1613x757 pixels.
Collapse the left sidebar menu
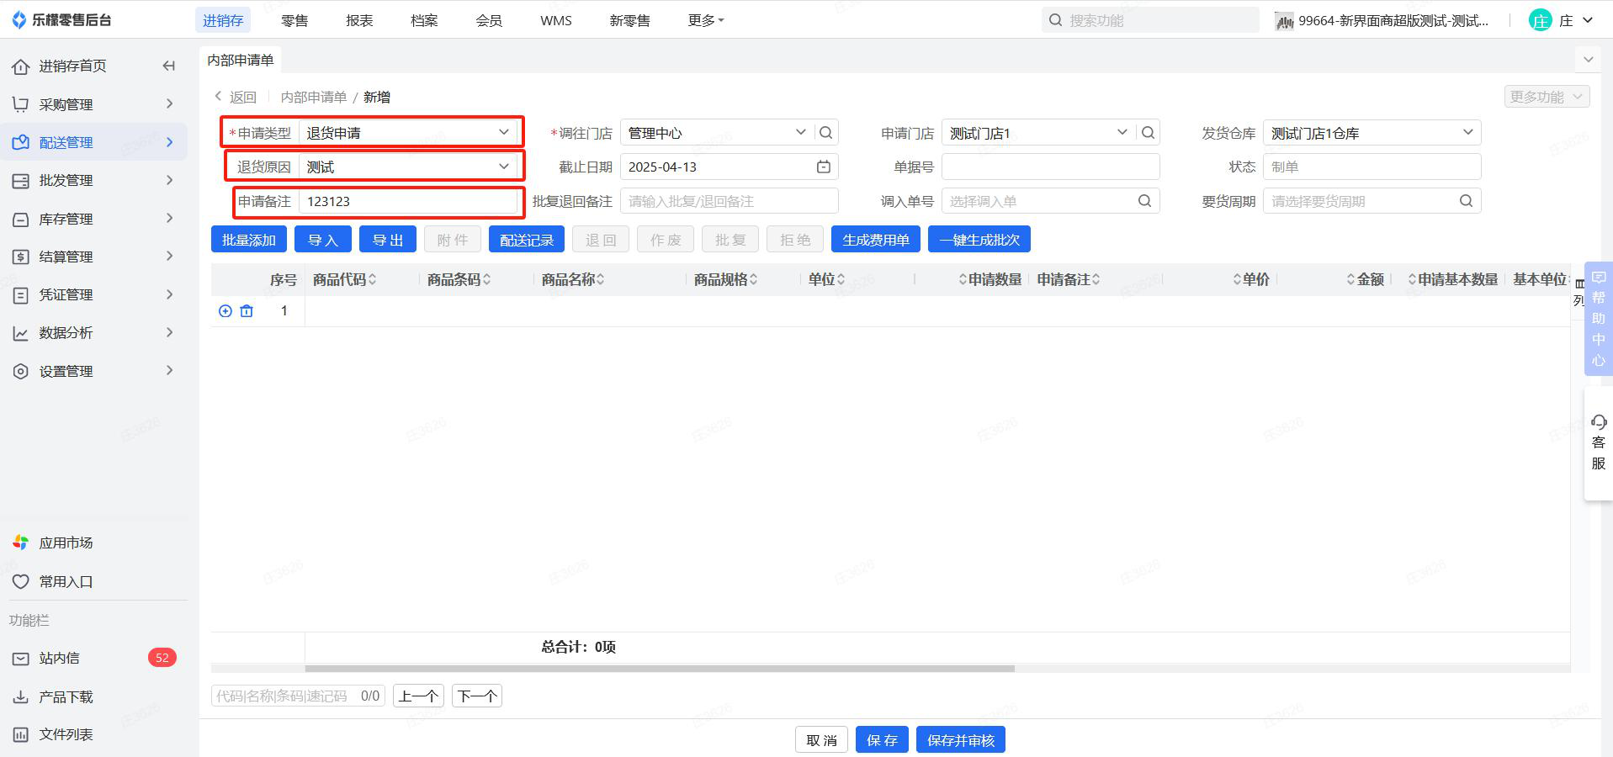[169, 66]
